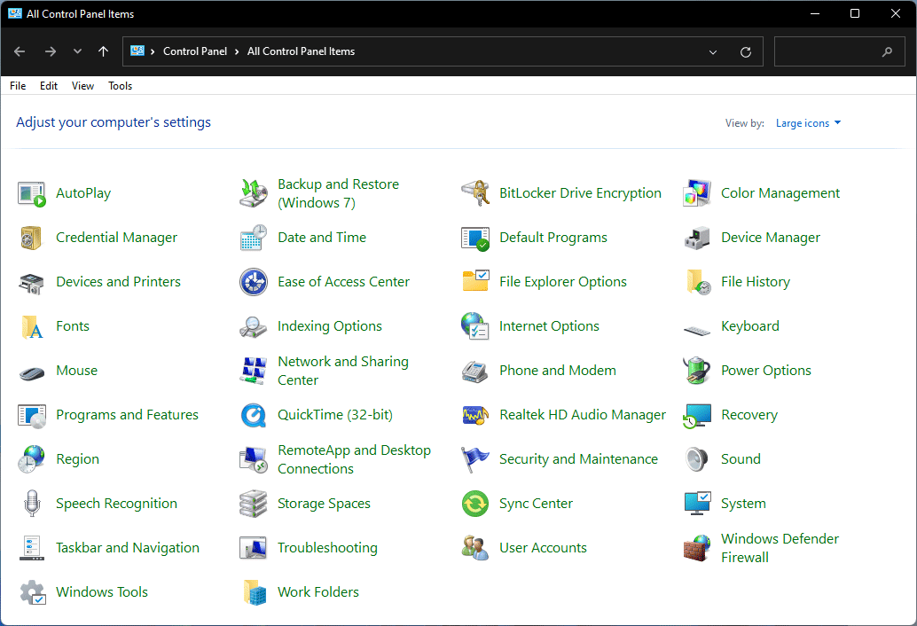Expand the View by Large icons dropdown
The width and height of the screenshot is (917, 626).
pyautogui.click(x=808, y=123)
